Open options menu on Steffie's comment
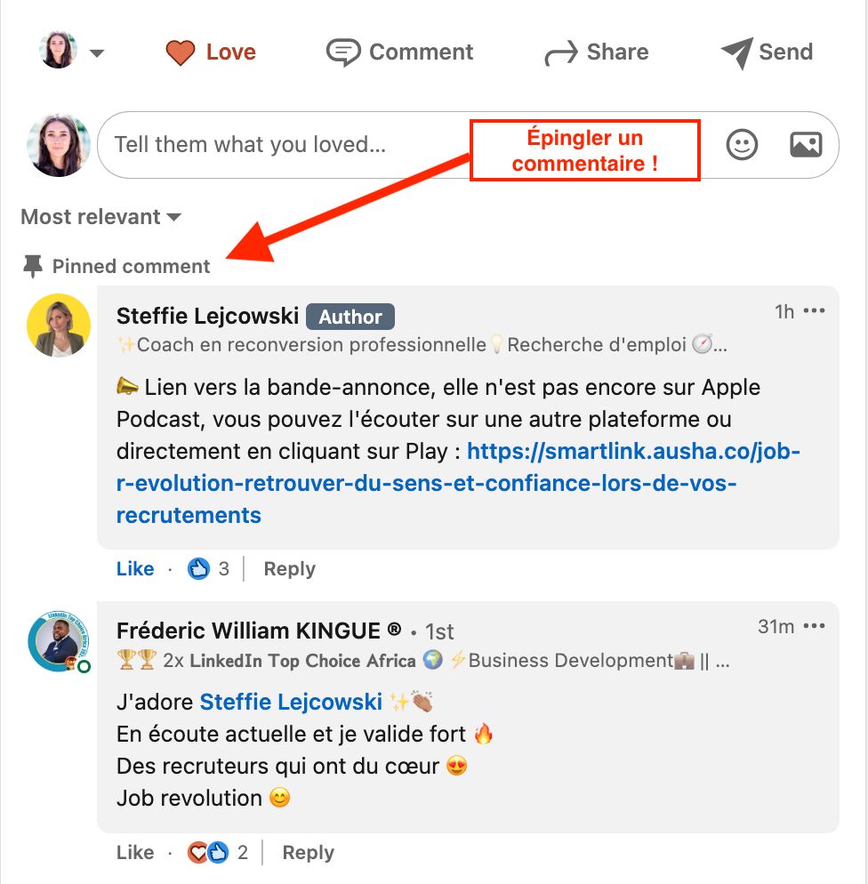Image resolution: width=868 pixels, height=884 pixels. (814, 311)
